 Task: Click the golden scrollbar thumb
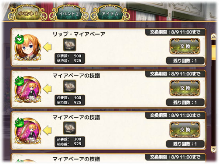point(214,52)
